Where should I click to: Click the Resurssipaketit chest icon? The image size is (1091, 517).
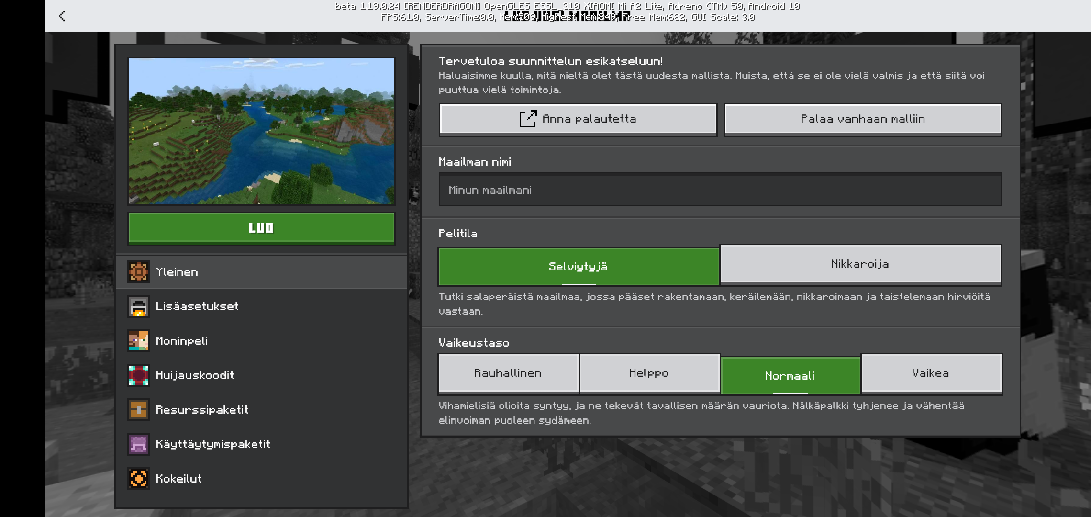[139, 410]
